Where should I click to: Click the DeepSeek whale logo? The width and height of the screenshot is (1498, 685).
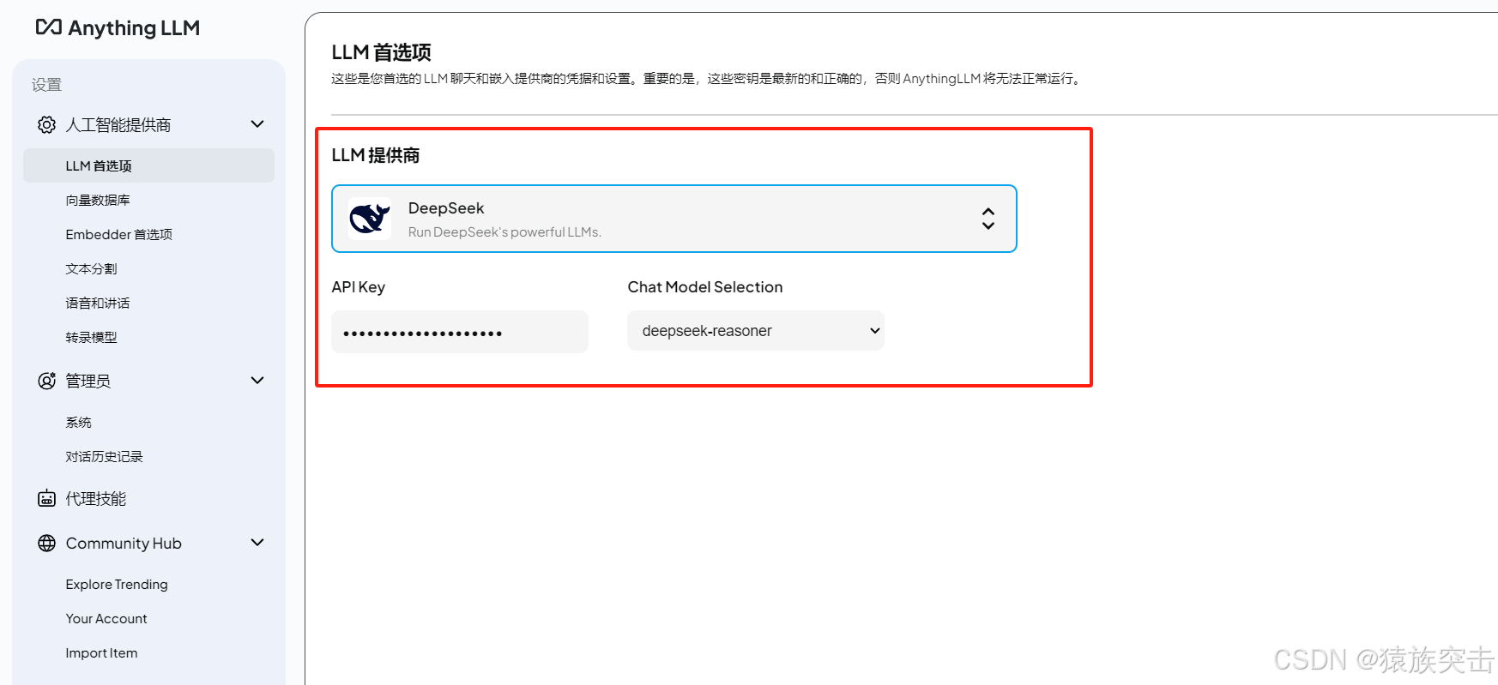(x=370, y=219)
